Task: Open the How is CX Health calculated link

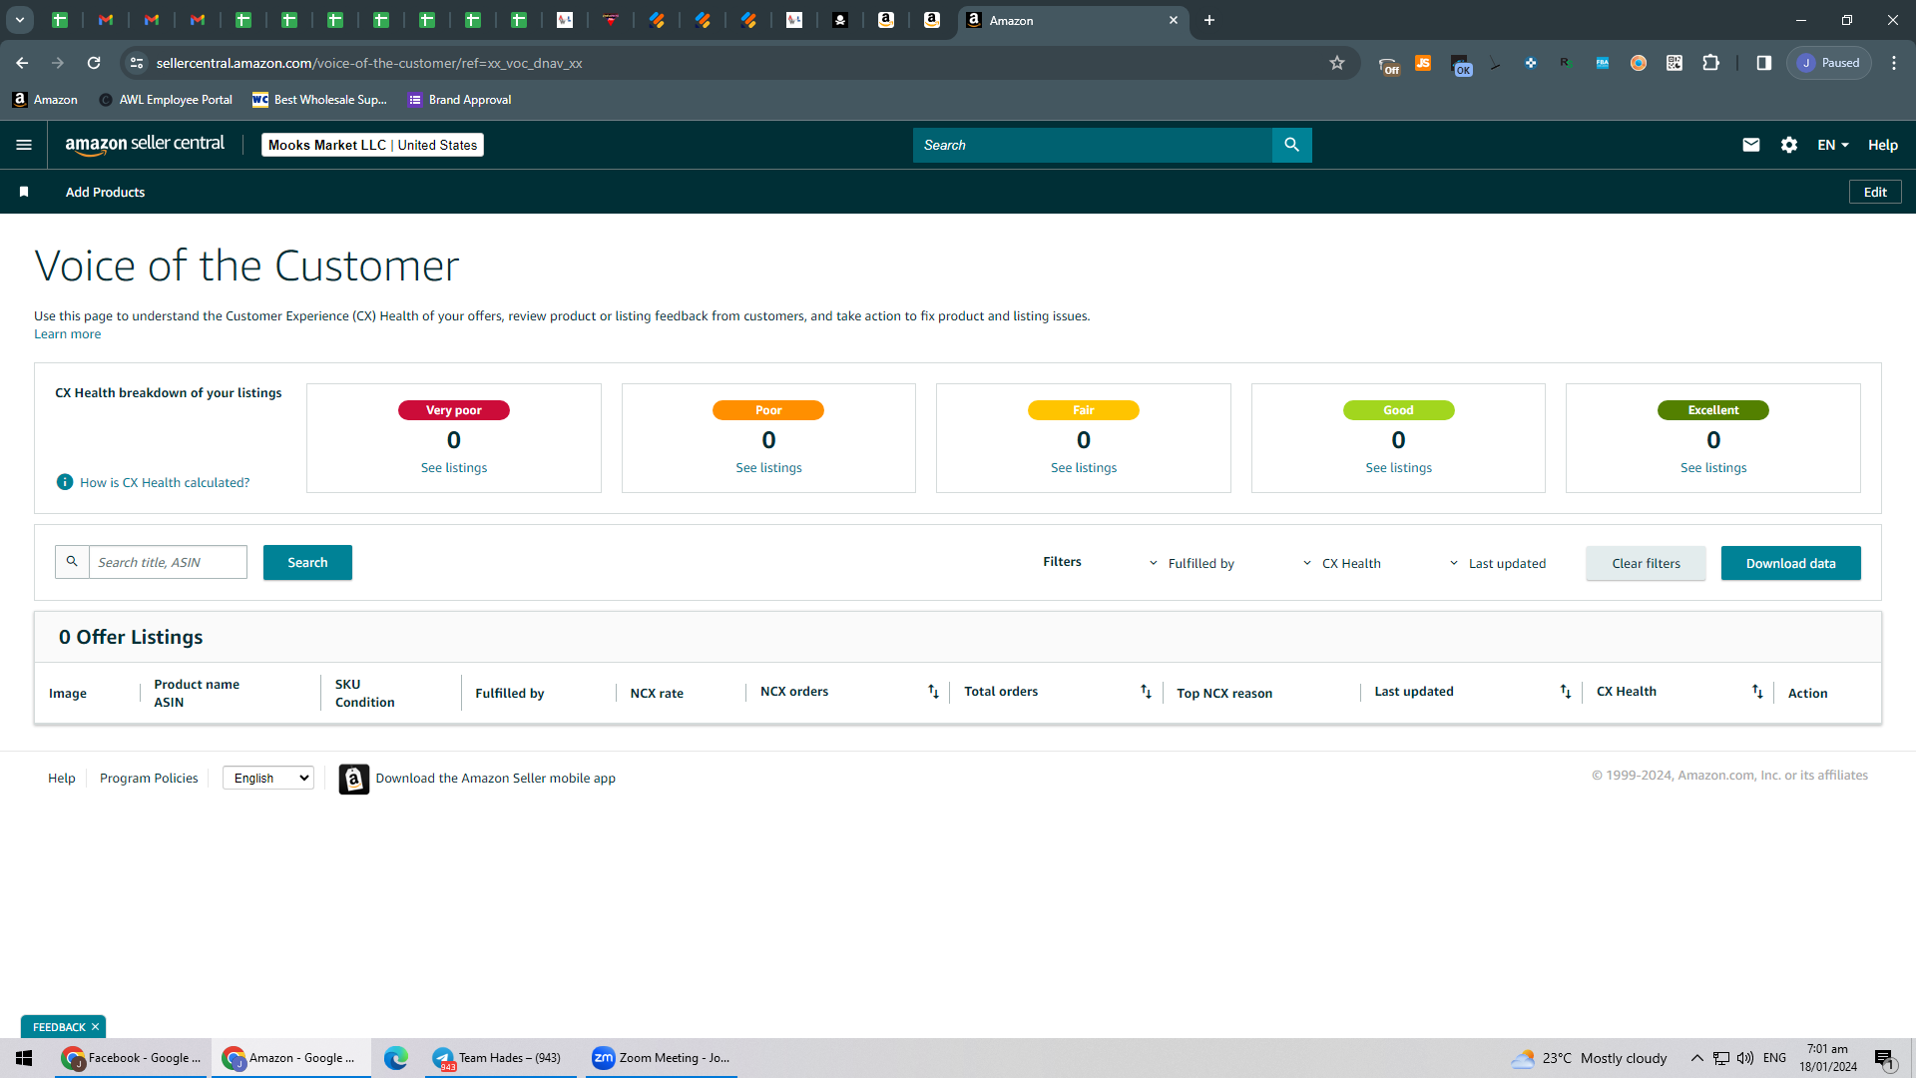Action: point(165,482)
